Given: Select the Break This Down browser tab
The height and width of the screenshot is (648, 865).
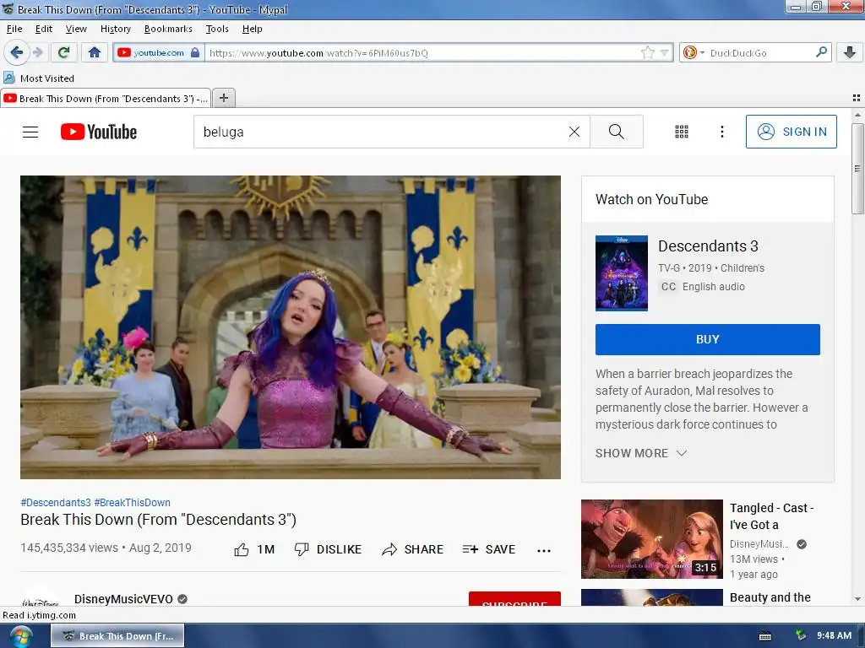Looking at the screenshot, I should 106,98.
